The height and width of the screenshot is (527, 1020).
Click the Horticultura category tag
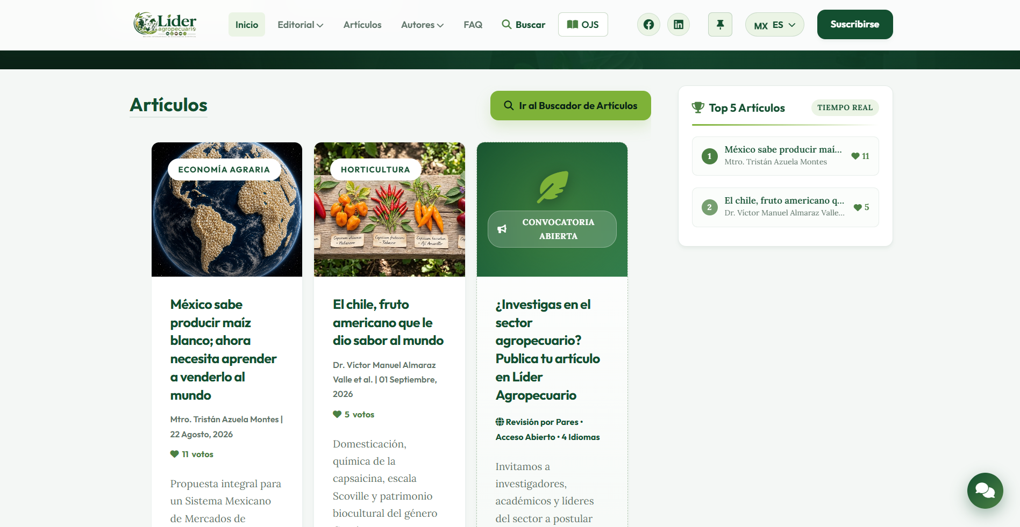(x=375, y=170)
